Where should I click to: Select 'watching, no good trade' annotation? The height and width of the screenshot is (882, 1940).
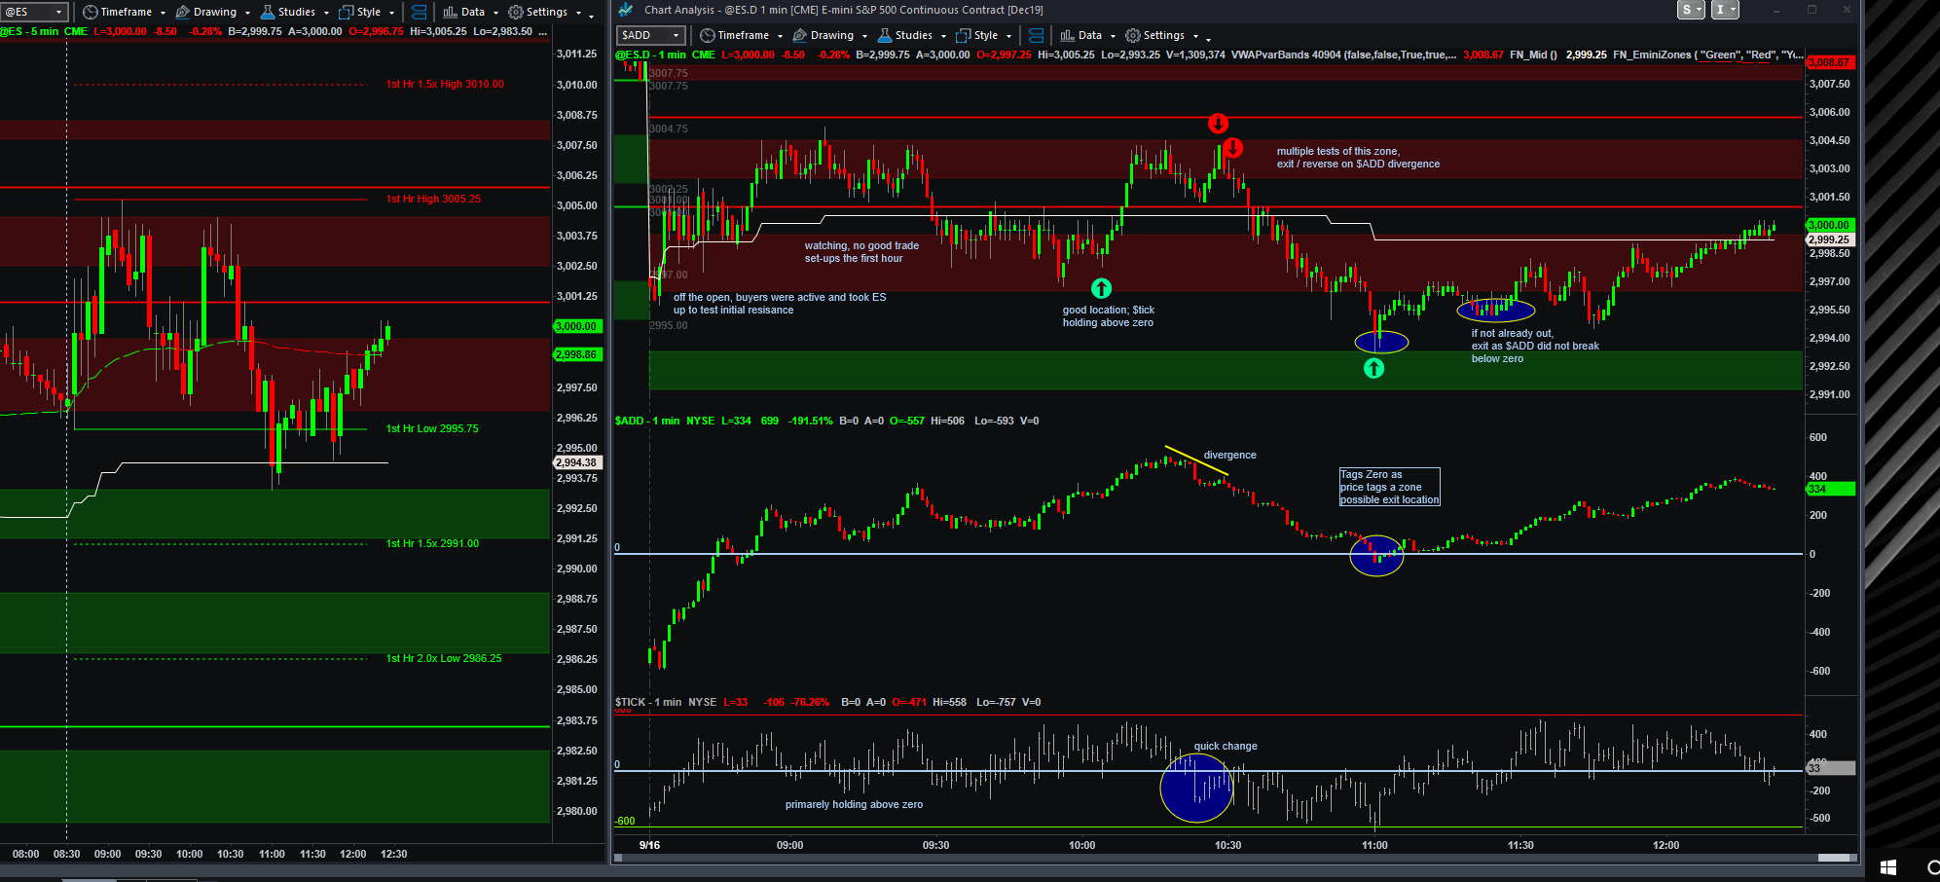[x=861, y=252]
